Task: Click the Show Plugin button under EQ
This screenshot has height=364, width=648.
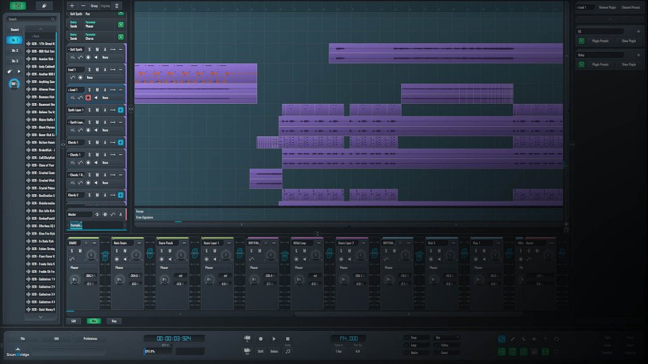Action: pos(628,40)
